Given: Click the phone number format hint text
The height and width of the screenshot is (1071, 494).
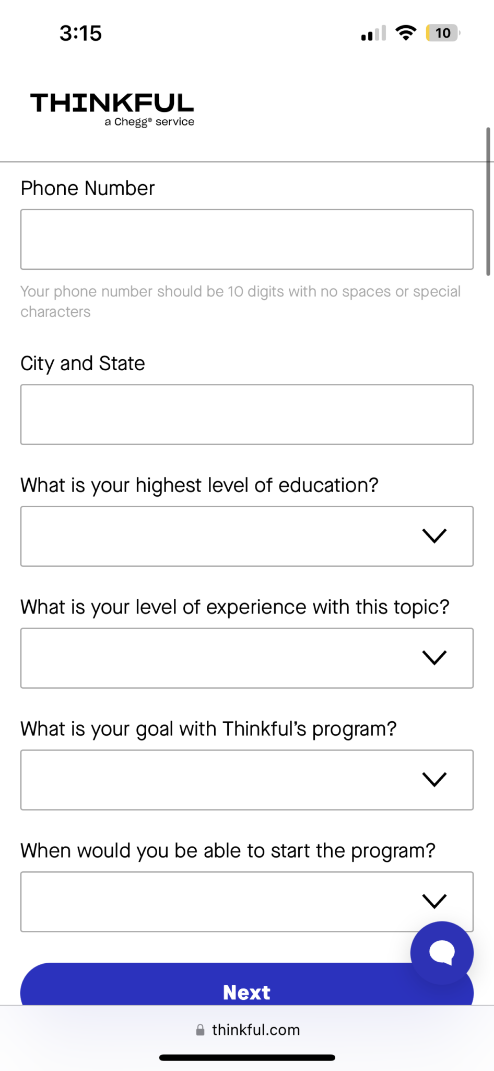Looking at the screenshot, I should click(240, 301).
